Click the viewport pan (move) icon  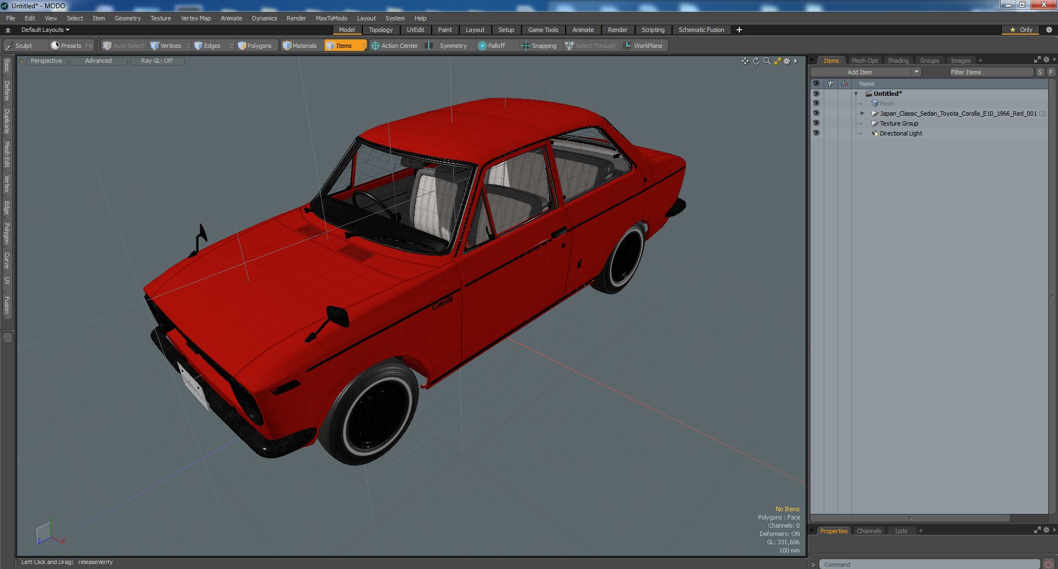(x=745, y=61)
